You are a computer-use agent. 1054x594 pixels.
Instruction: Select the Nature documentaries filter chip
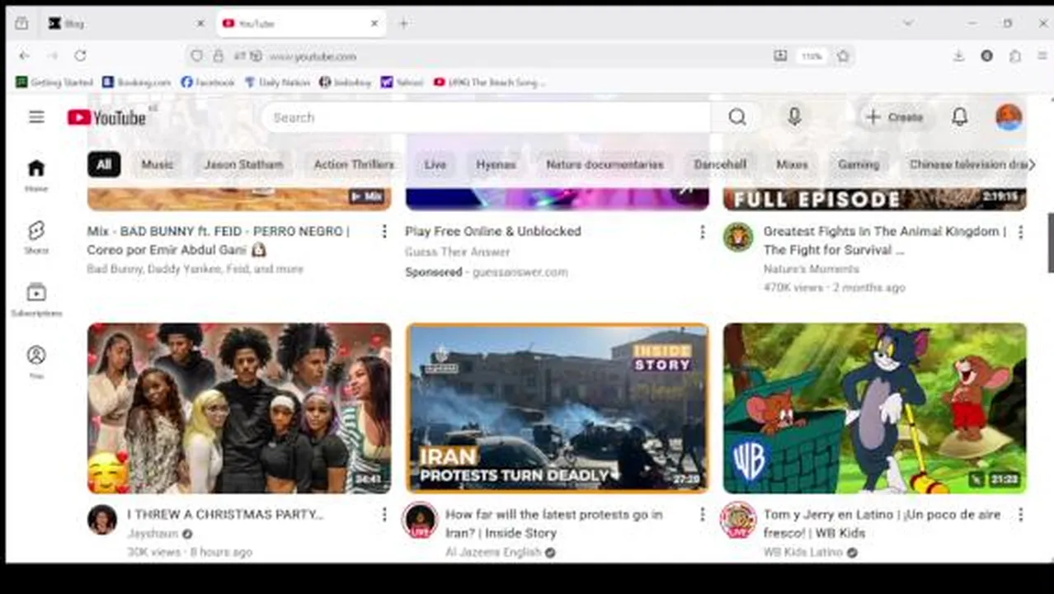[605, 164]
